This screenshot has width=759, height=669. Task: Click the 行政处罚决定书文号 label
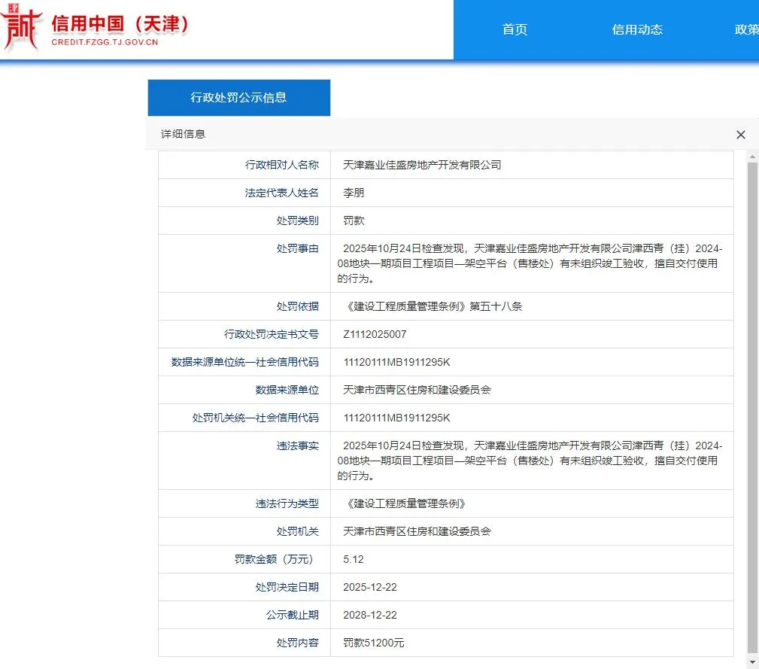[x=271, y=334]
